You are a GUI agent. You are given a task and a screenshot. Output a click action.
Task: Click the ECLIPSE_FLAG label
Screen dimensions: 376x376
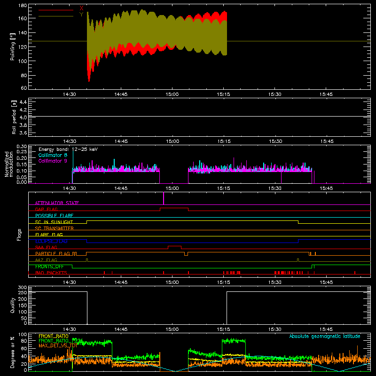point(51,241)
